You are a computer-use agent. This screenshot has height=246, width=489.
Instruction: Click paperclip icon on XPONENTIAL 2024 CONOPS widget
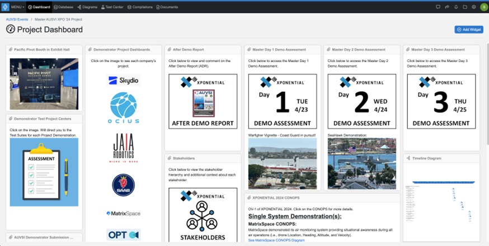[x=249, y=198]
